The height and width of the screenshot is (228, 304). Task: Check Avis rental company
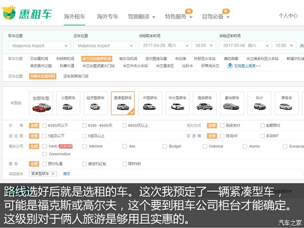(x=125, y=146)
